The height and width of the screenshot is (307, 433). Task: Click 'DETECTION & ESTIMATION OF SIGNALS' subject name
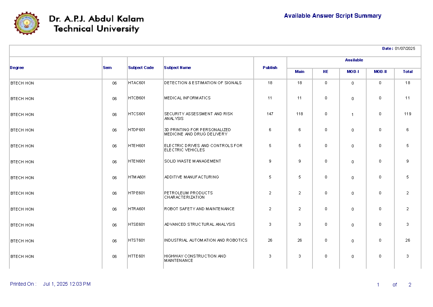203,83
